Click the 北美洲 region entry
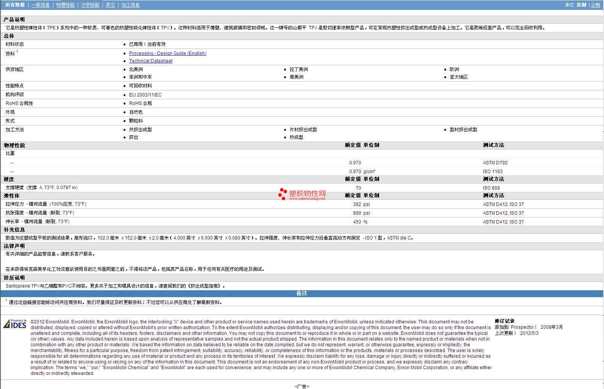Image resolution: width=604 pixels, height=389 pixels. (136, 69)
